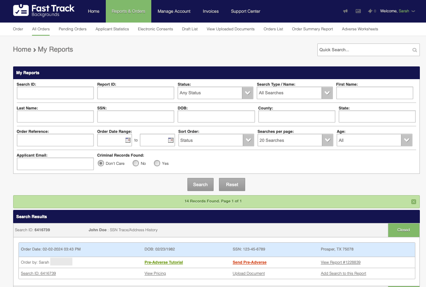The image size is (426, 287).
Task: Click the Quick Search magnifier icon
Action: tap(415, 50)
